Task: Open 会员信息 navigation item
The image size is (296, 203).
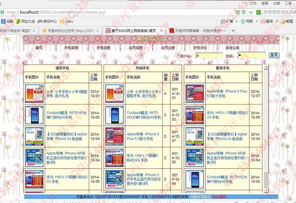Action: coord(136,48)
